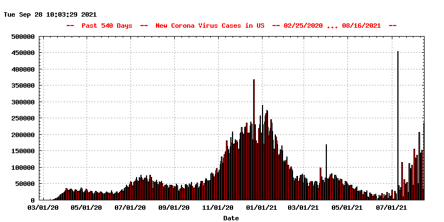Click the timestamp 'Tue Sep 28 10:03:29 2021'
The image size is (444, 222).
(x=50, y=15)
